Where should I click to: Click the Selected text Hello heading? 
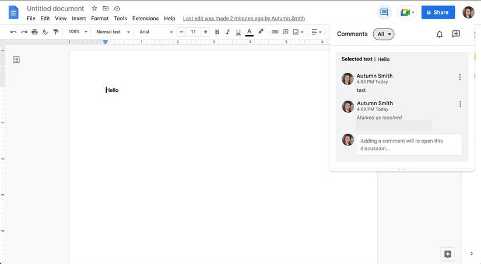click(x=366, y=59)
